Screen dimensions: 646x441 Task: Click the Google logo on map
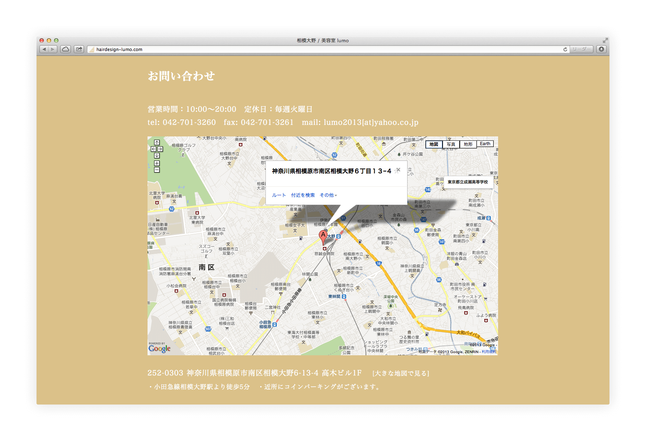coord(160,348)
